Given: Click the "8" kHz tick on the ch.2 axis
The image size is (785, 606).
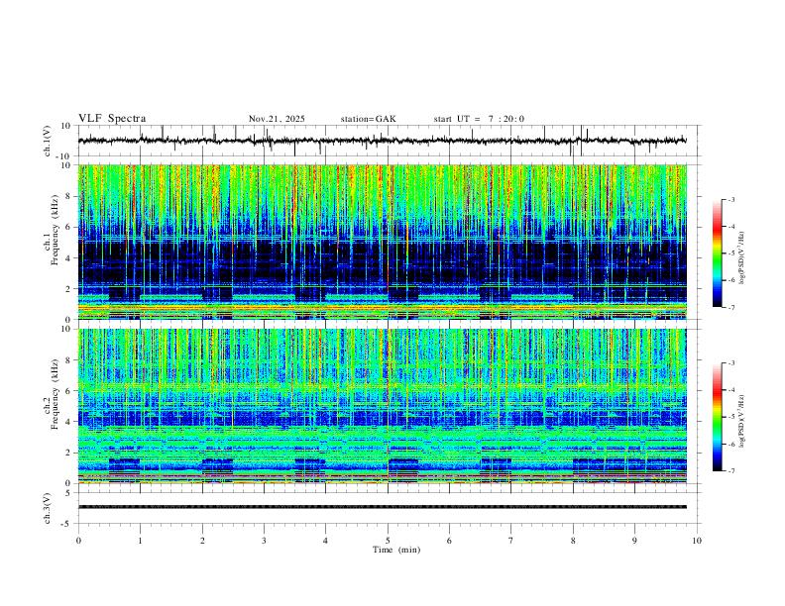Looking at the screenshot, I should [x=69, y=360].
